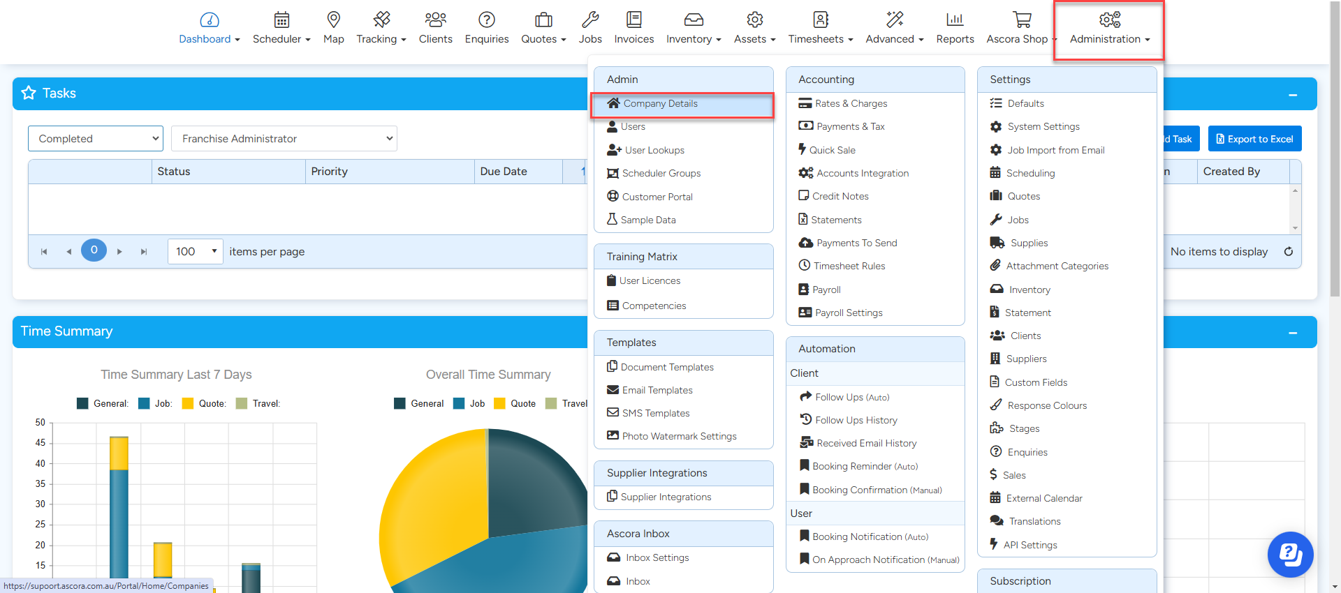Open Email Templates link
The image size is (1341, 593).
point(657,391)
